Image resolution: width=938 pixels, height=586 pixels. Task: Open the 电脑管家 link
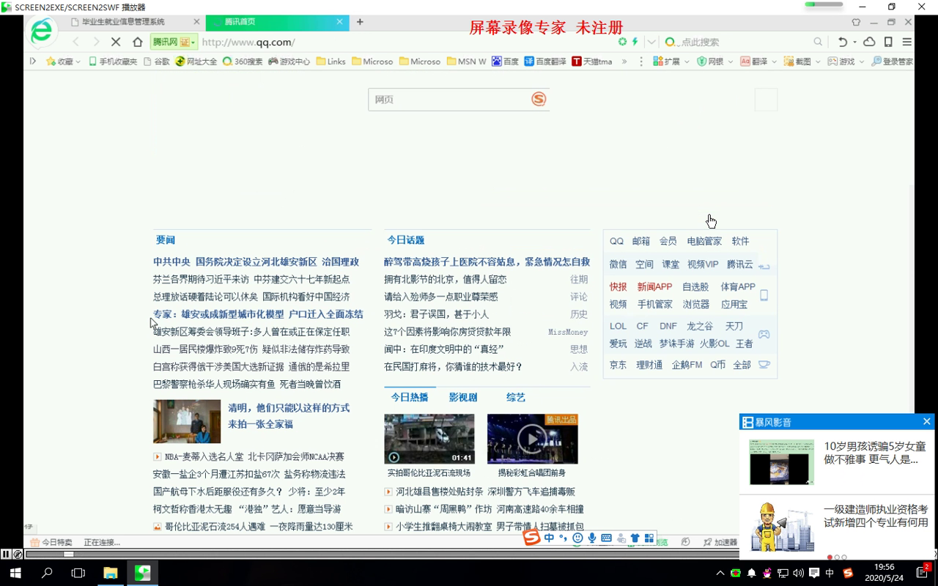tap(704, 241)
